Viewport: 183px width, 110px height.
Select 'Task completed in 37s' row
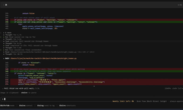[31, 46]
